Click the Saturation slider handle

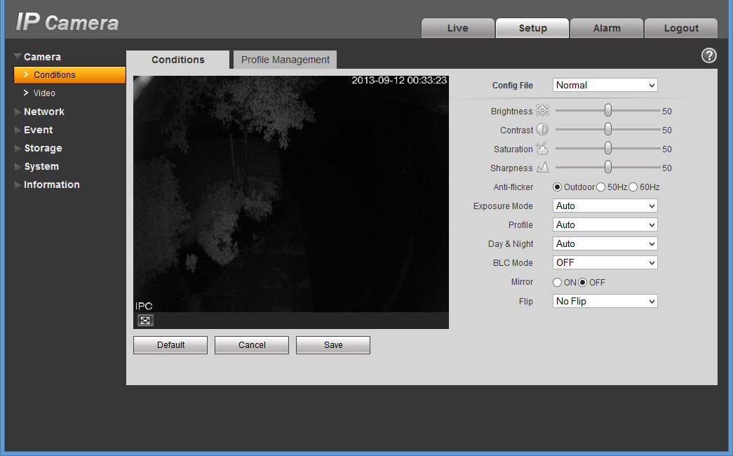[x=607, y=148]
